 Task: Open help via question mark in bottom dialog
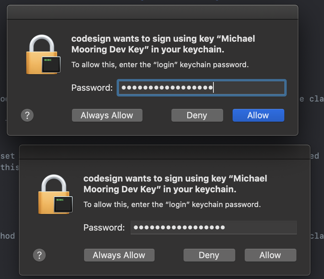pyautogui.click(x=39, y=255)
